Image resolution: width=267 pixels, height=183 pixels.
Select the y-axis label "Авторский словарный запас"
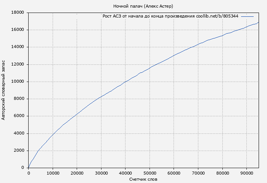point(4,90)
